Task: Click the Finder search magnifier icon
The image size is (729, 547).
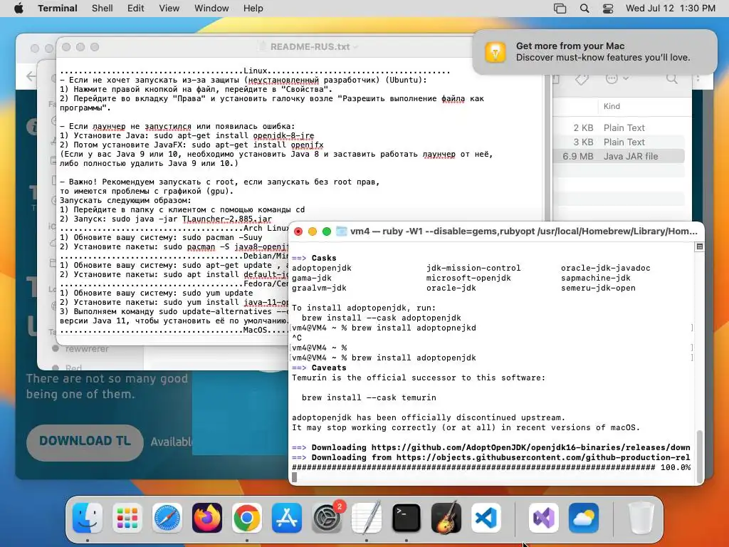Action: (x=672, y=78)
